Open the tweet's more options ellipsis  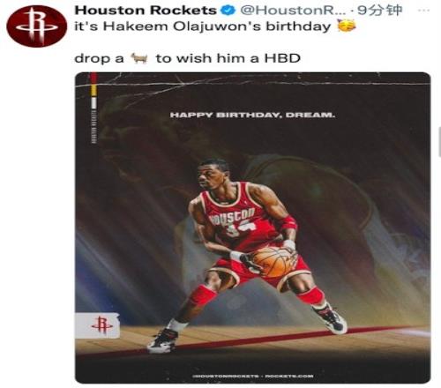pos(423,11)
